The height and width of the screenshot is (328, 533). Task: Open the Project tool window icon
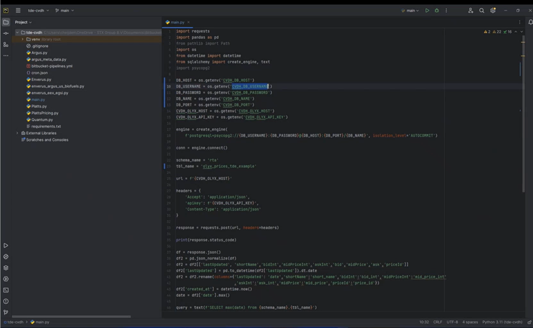6,22
